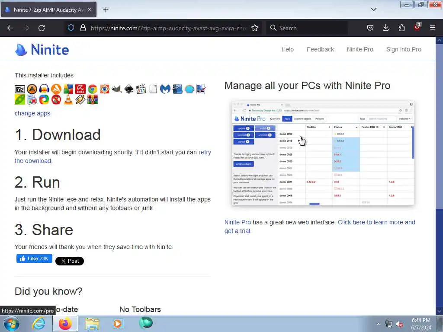The height and width of the screenshot is (332, 443).
Task: Click the page vertical scrollbar thumb
Action: tap(439, 127)
